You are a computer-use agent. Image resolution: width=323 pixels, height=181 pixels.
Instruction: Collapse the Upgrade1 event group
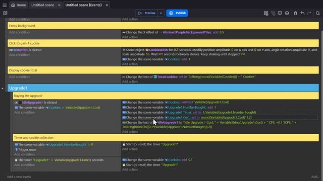coord(3,88)
